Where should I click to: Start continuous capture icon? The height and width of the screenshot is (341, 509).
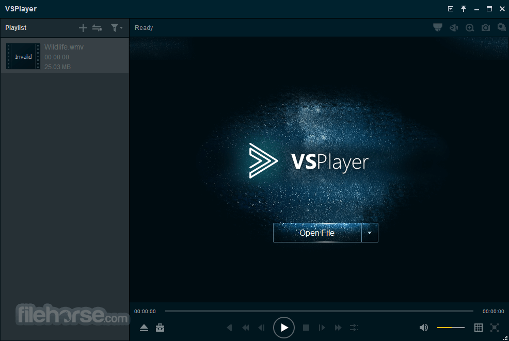click(502, 27)
